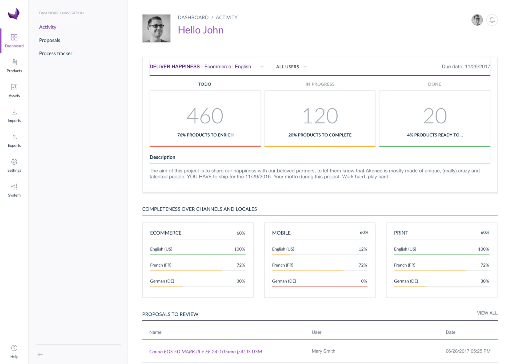Open the Settings gear icon
Screen dimensions: 512x364
14,162
